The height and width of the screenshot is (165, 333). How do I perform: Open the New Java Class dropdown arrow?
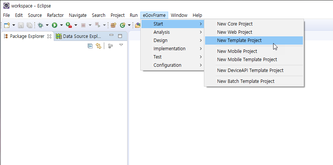click(129, 25)
